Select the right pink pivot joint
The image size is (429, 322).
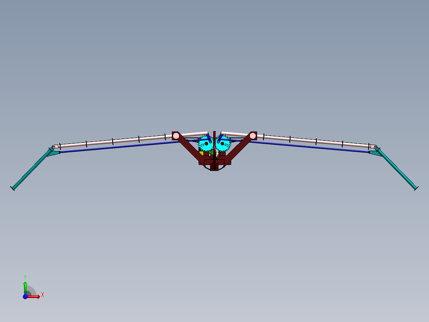click(253, 135)
